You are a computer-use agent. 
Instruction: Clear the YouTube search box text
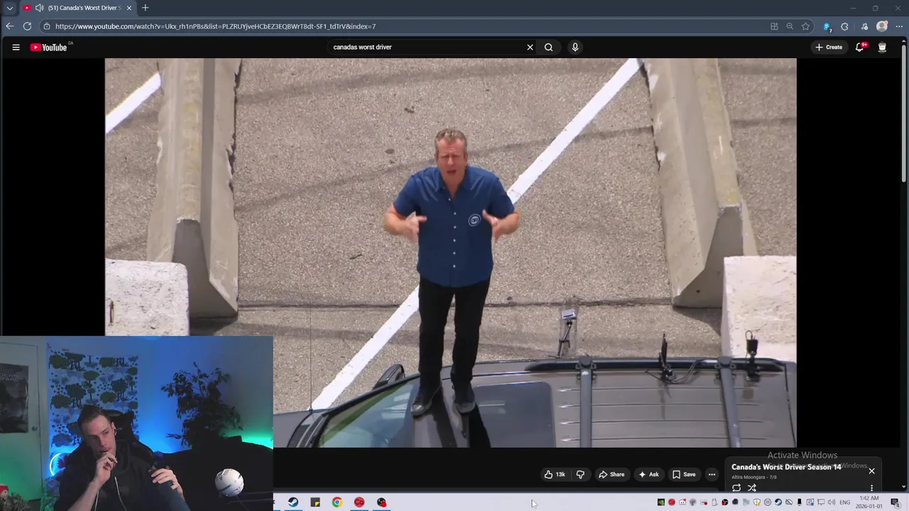[530, 48]
